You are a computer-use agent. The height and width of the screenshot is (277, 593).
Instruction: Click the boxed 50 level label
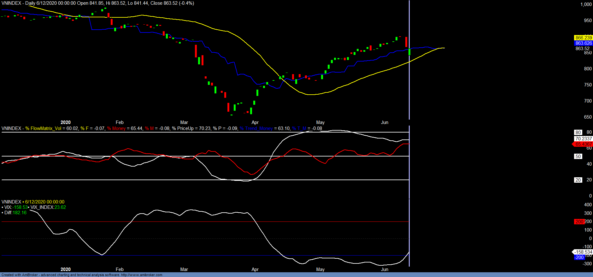click(578, 156)
